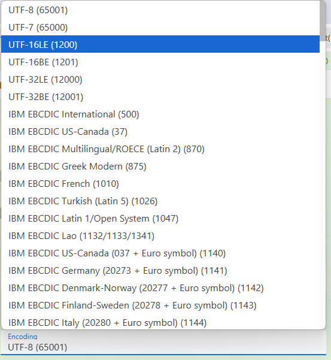The height and width of the screenshot is (360, 331).
Task: Select IBM EBCDIC US-Canada (37)
Action: pyautogui.click(x=160, y=132)
